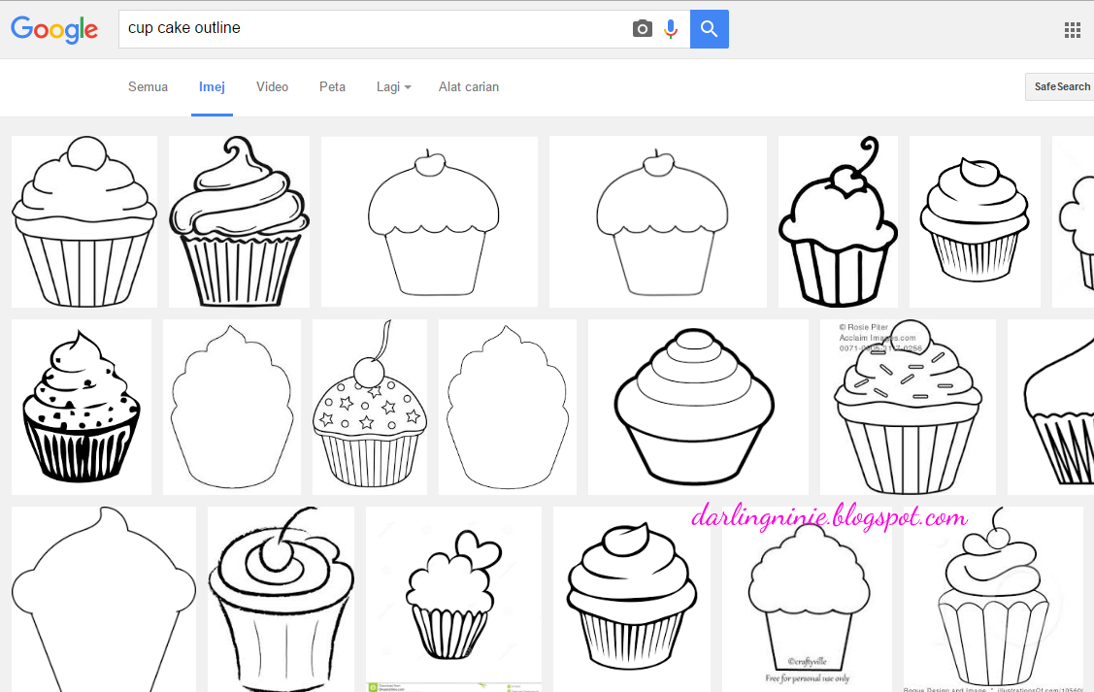Select the Peta tab
The height and width of the screenshot is (692, 1094).
click(x=332, y=86)
